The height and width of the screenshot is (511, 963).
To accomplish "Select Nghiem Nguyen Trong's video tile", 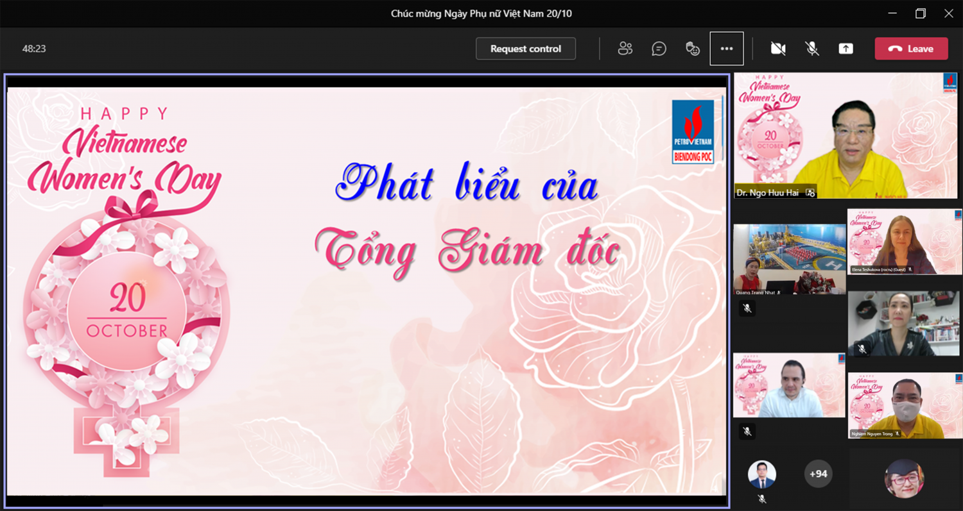I will point(905,405).
